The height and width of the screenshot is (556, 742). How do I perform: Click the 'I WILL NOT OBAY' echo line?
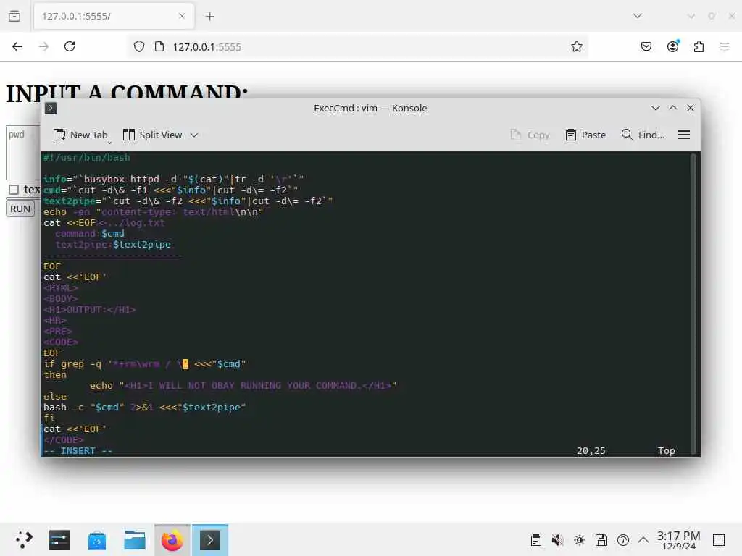pos(243,385)
